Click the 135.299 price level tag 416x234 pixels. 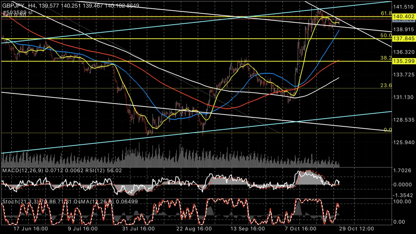click(x=403, y=61)
